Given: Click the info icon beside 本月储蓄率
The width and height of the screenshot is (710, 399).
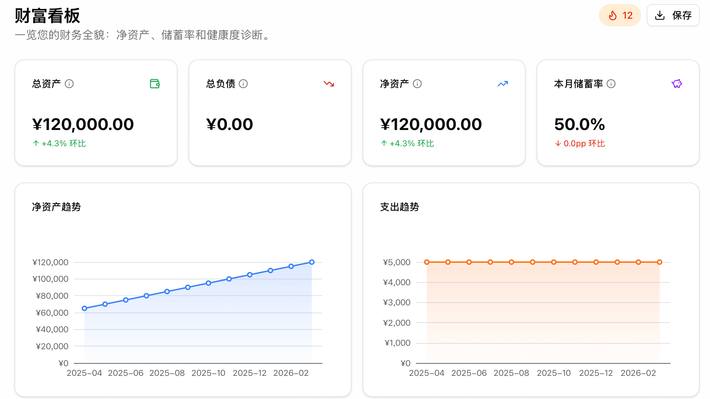Looking at the screenshot, I should click(x=611, y=84).
